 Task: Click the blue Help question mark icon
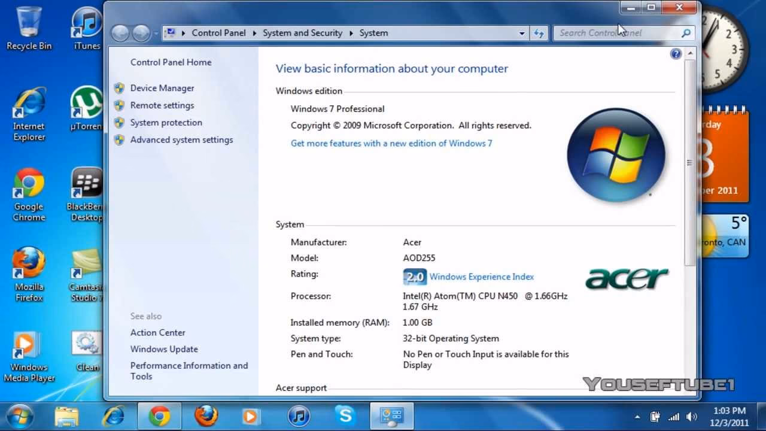(x=676, y=53)
